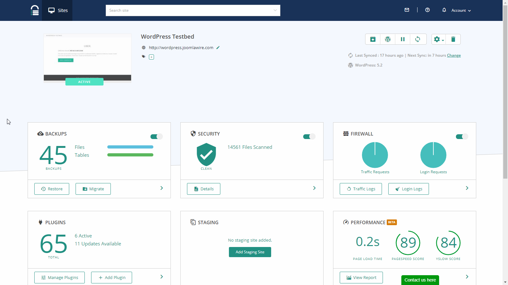Open the notifications bell icon
The width and height of the screenshot is (508, 285).
click(444, 10)
